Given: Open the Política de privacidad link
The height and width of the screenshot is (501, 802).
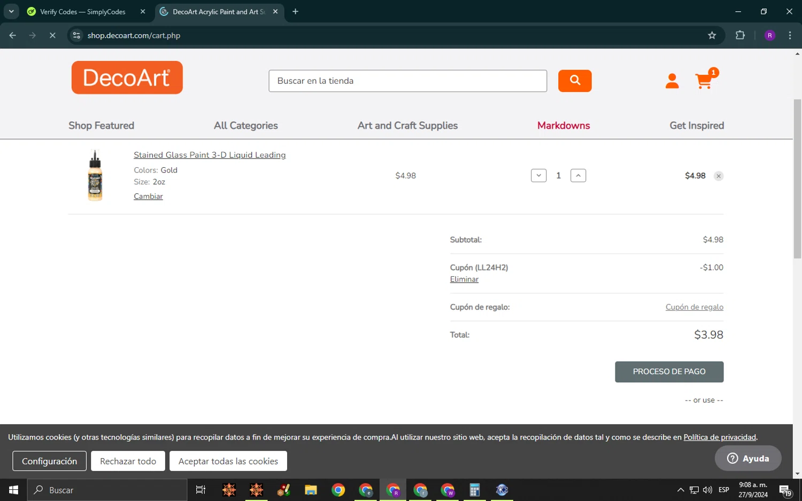Looking at the screenshot, I should [x=720, y=437].
